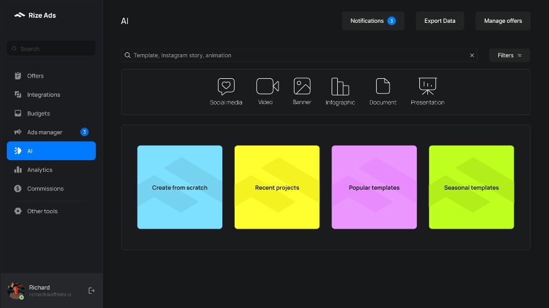
Task: Click the Integrations icon in sidebar
Action: 18,94
